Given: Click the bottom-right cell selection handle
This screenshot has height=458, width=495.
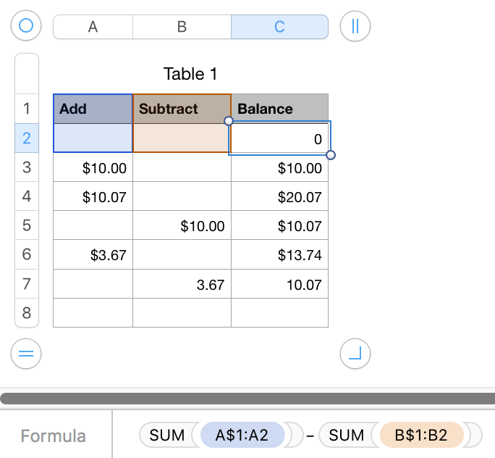Looking at the screenshot, I should [331, 154].
